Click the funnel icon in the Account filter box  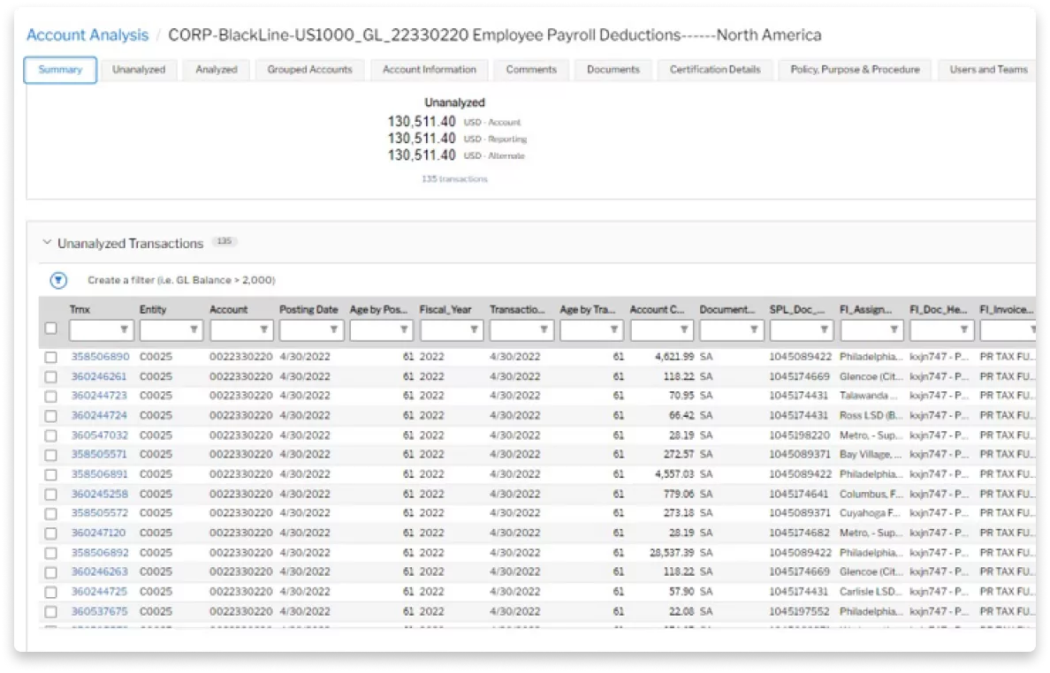pos(264,329)
